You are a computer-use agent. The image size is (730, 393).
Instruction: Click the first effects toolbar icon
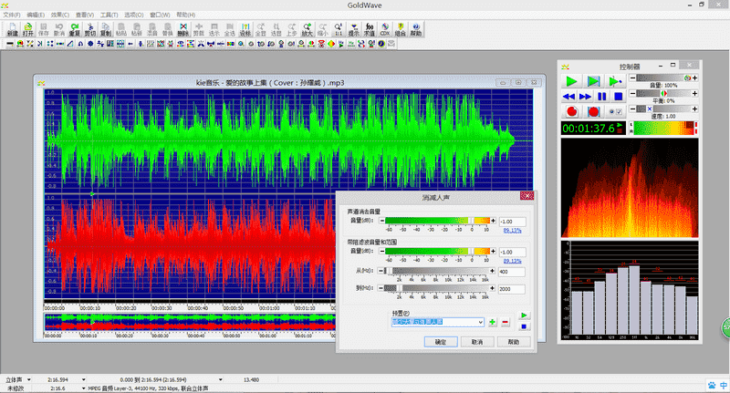[x=10, y=44]
